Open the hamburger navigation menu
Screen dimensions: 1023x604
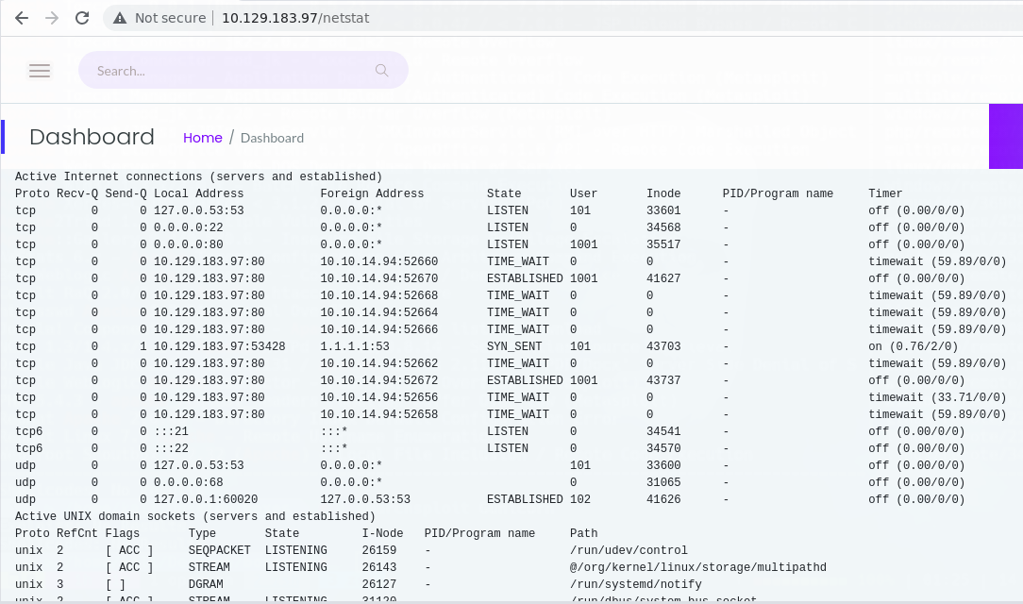[x=40, y=70]
